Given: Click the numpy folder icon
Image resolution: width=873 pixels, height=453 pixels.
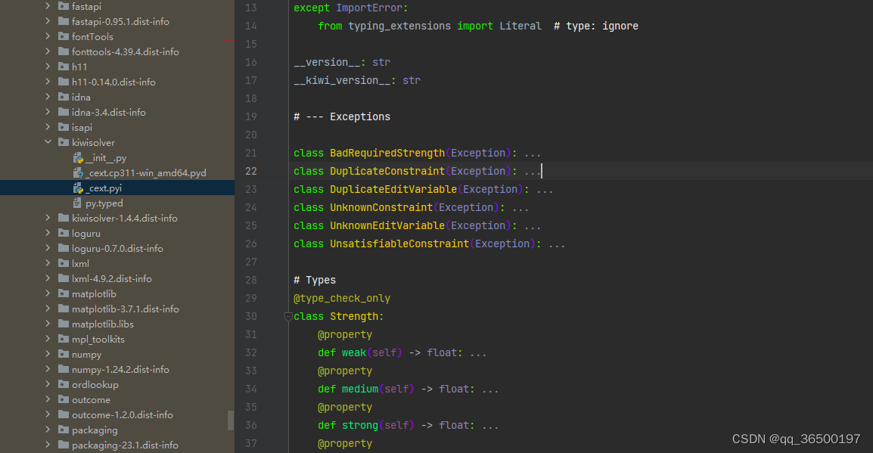Looking at the screenshot, I should click(x=64, y=355).
